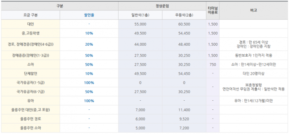Screen dimensions: 290x134
Task: Select the 60,500 우등석 fare for 대인
Action: point(184,24)
